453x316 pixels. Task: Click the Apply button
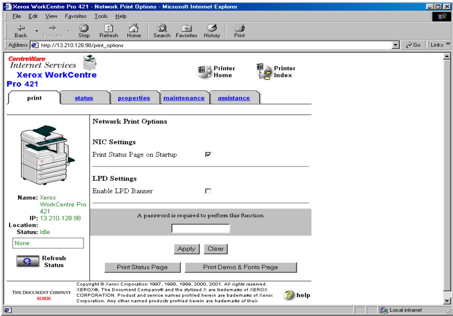point(186,249)
